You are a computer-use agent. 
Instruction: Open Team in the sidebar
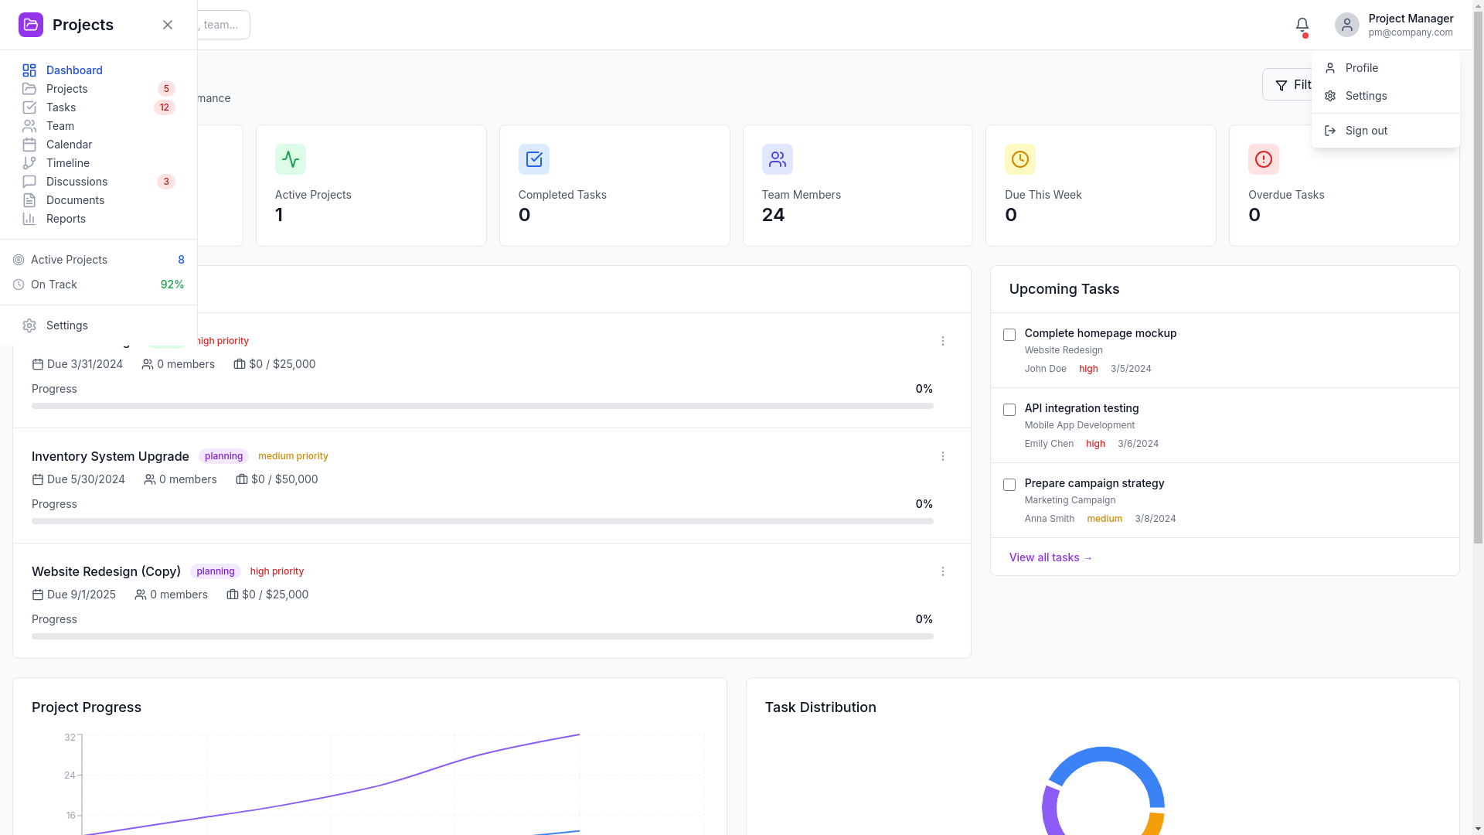coord(99,126)
